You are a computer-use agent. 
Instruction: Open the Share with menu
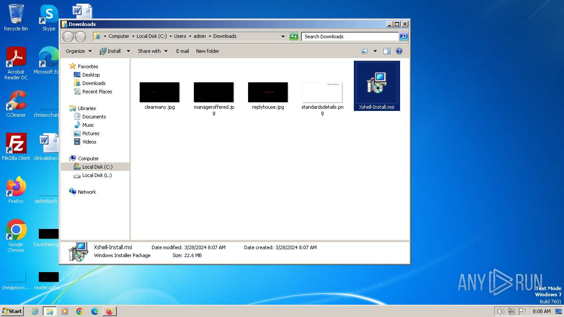pyautogui.click(x=152, y=51)
